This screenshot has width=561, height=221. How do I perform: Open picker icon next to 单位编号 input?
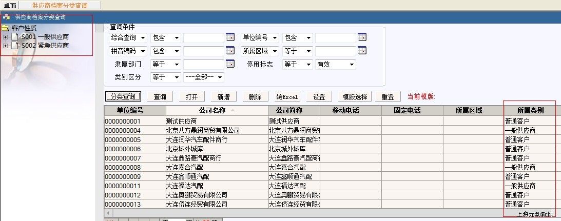point(362,37)
